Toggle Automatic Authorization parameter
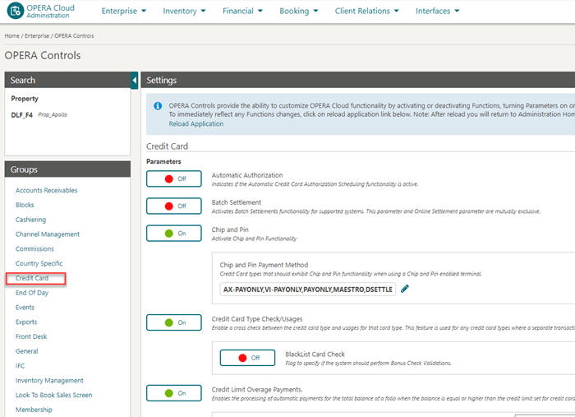 pyautogui.click(x=174, y=178)
